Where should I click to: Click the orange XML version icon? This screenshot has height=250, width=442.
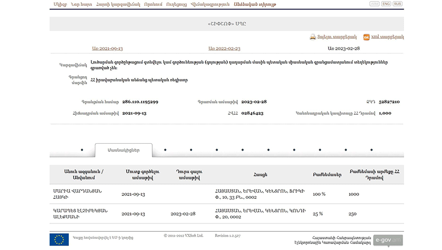(x=366, y=37)
